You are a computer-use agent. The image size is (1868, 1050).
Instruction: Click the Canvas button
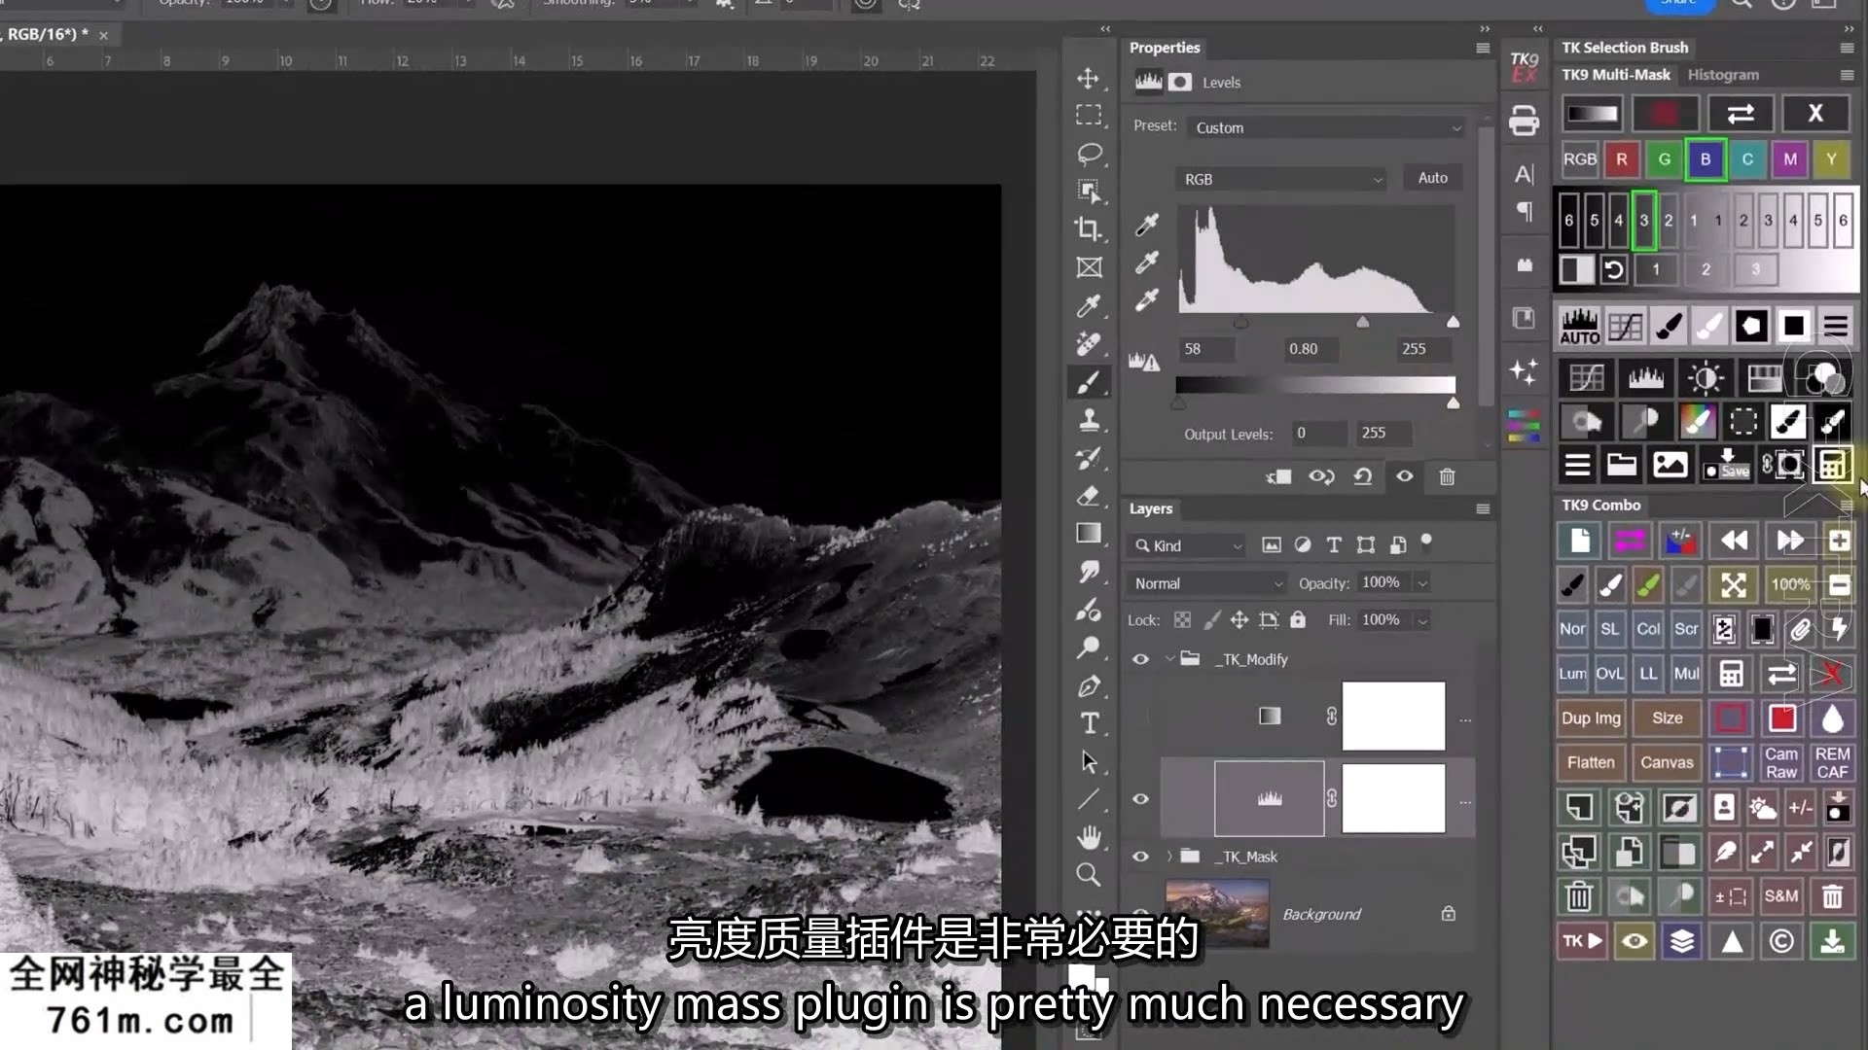tap(1667, 763)
